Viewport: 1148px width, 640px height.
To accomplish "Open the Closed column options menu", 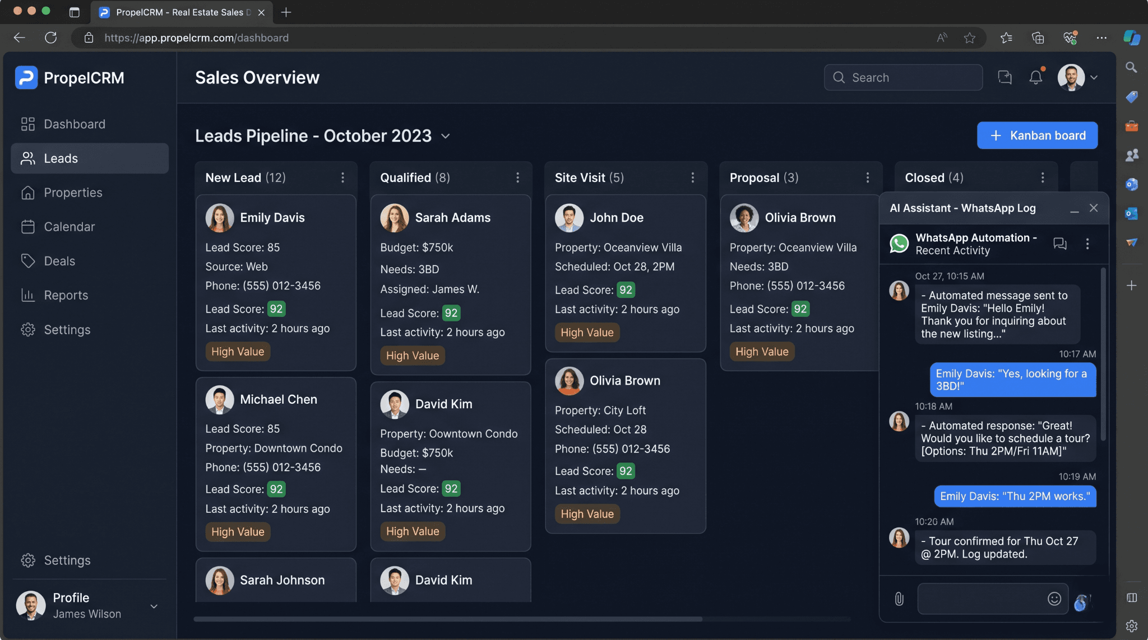I will click(x=1042, y=177).
